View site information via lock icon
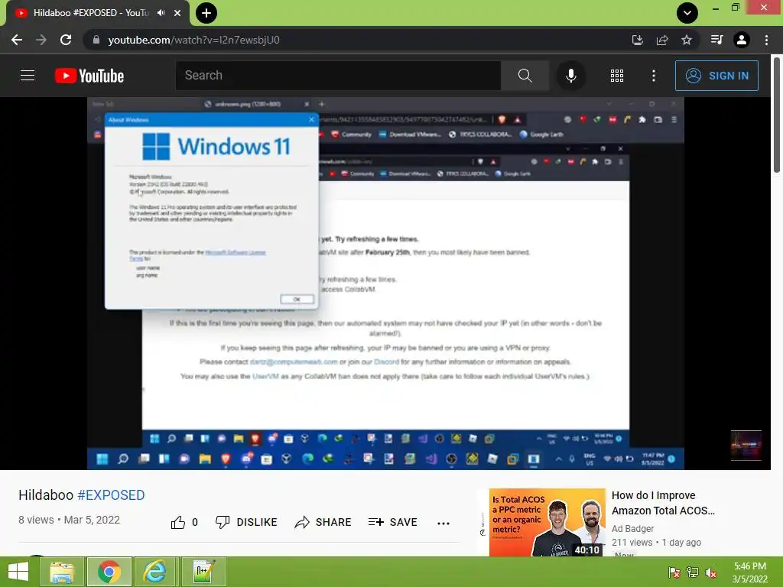The height and width of the screenshot is (587, 783). point(96,40)
